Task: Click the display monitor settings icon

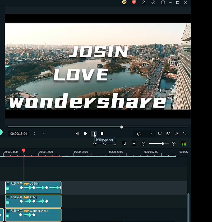Action: [160, 134]
